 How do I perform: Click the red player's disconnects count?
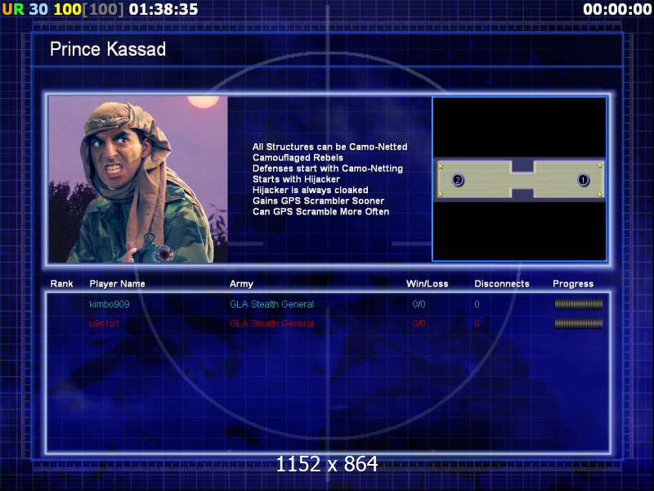(x=477, y=323)
